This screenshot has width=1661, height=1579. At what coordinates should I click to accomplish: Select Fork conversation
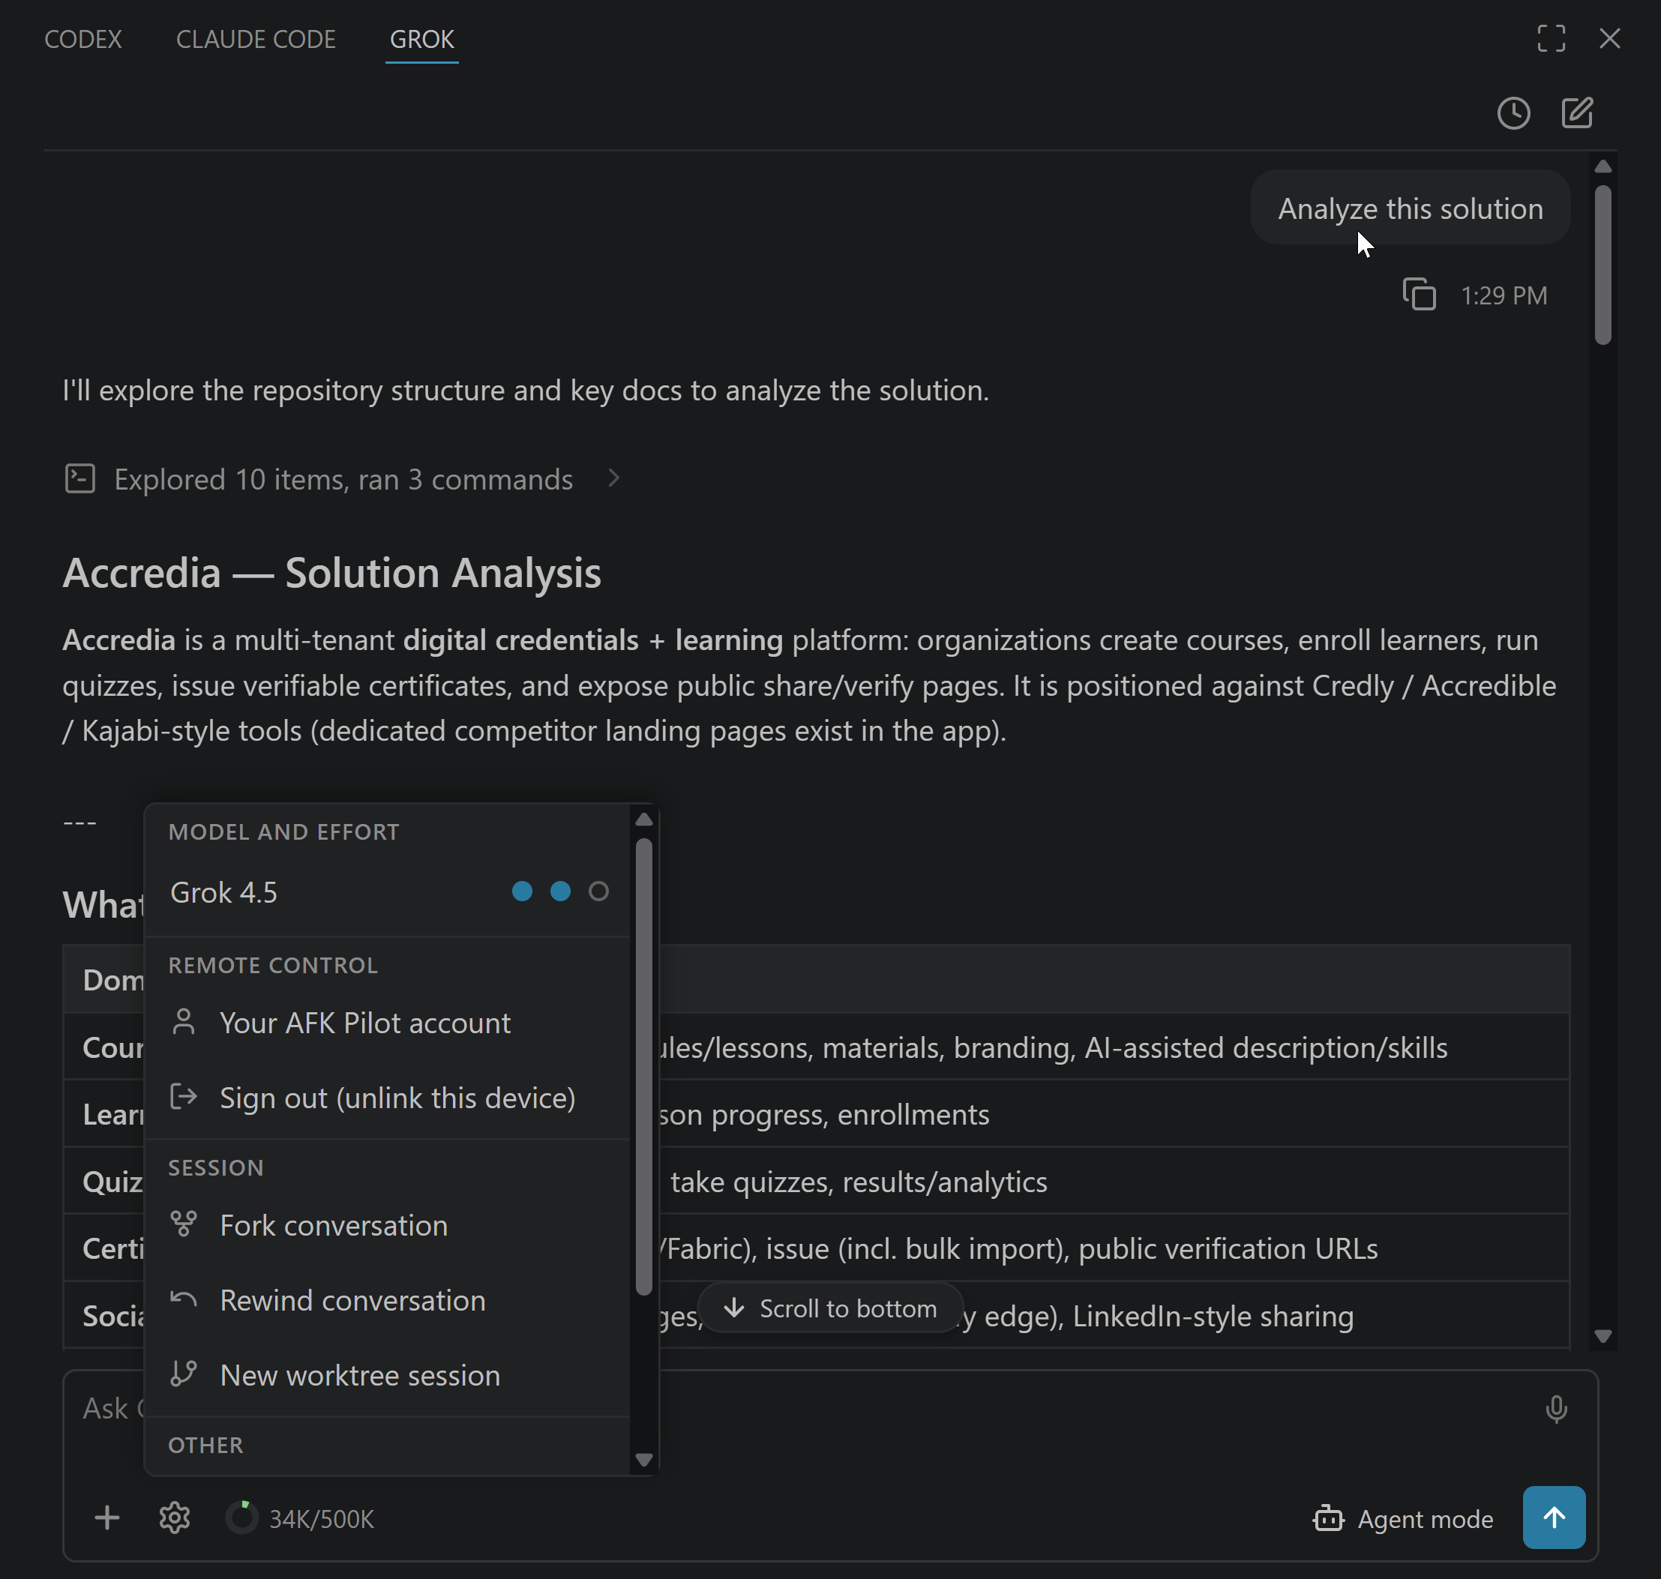(x=388, y=1226)
